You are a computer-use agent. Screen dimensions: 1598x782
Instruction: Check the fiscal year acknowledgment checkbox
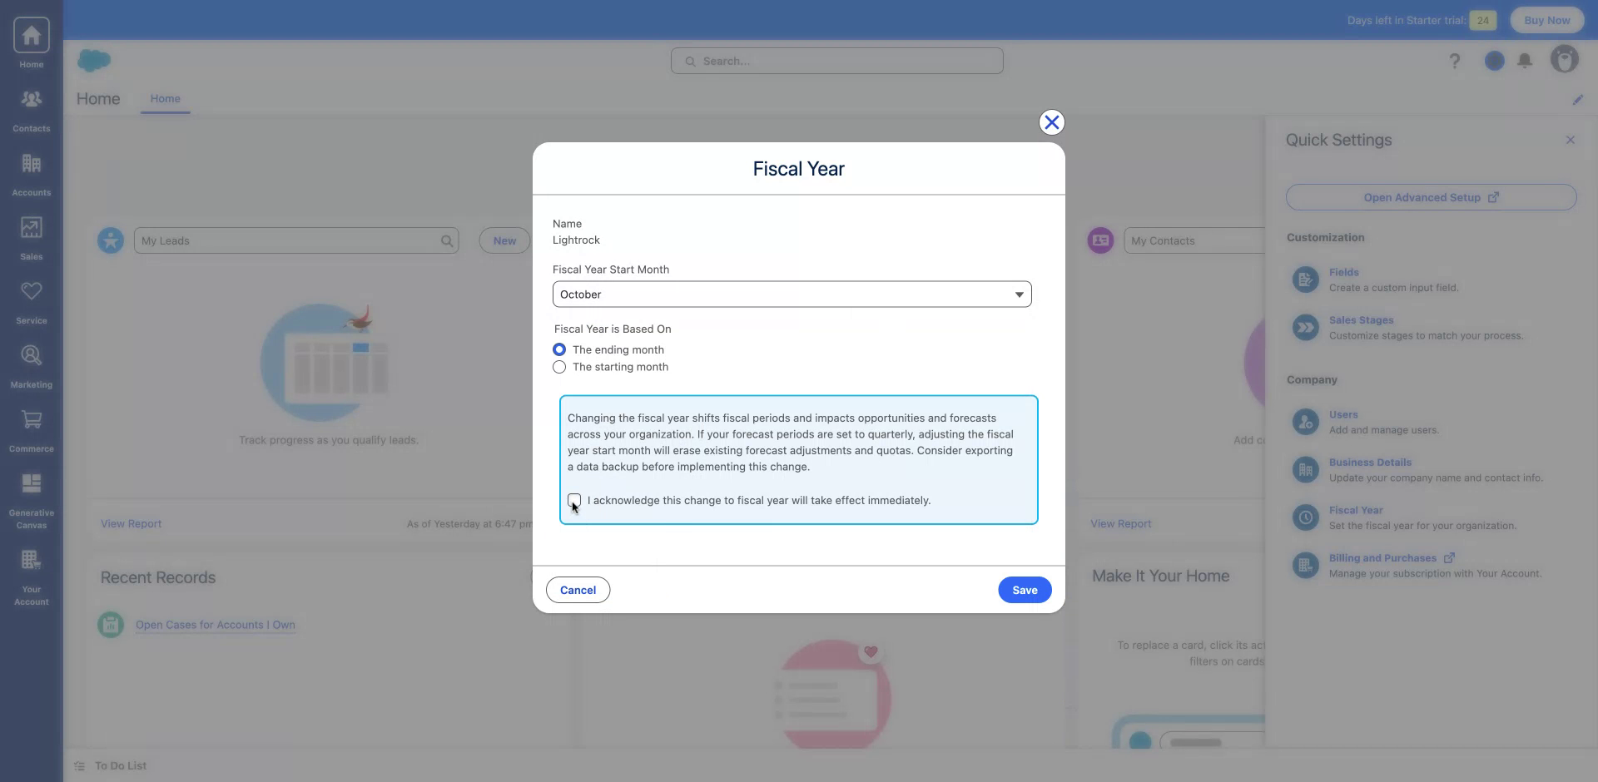tap(574, 500)
